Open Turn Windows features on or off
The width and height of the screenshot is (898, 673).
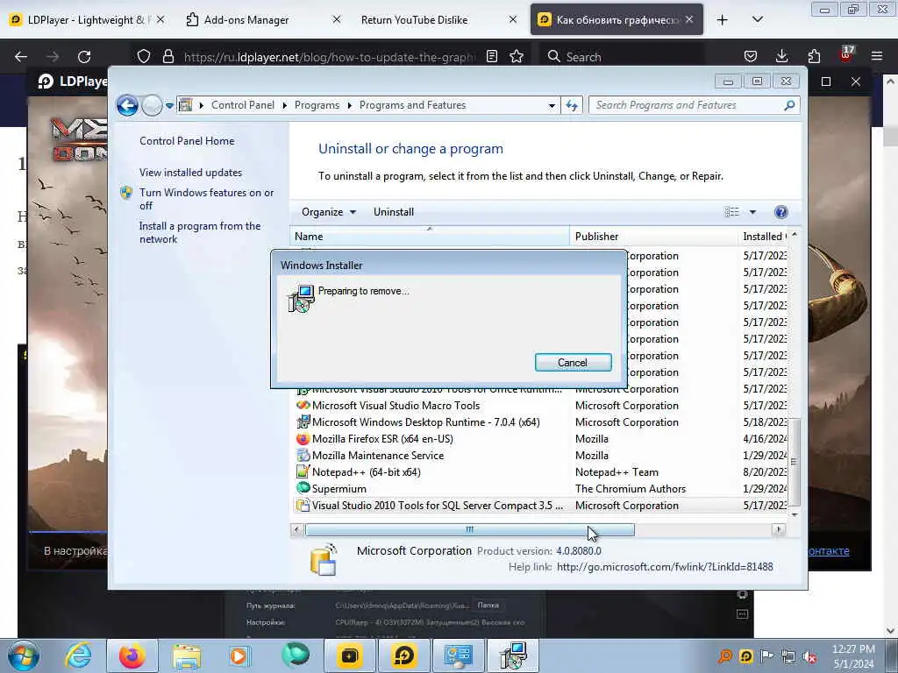[206, 199]
